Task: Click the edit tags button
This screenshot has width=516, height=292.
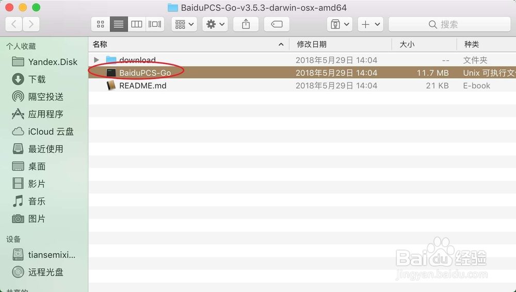Action: 277,24
